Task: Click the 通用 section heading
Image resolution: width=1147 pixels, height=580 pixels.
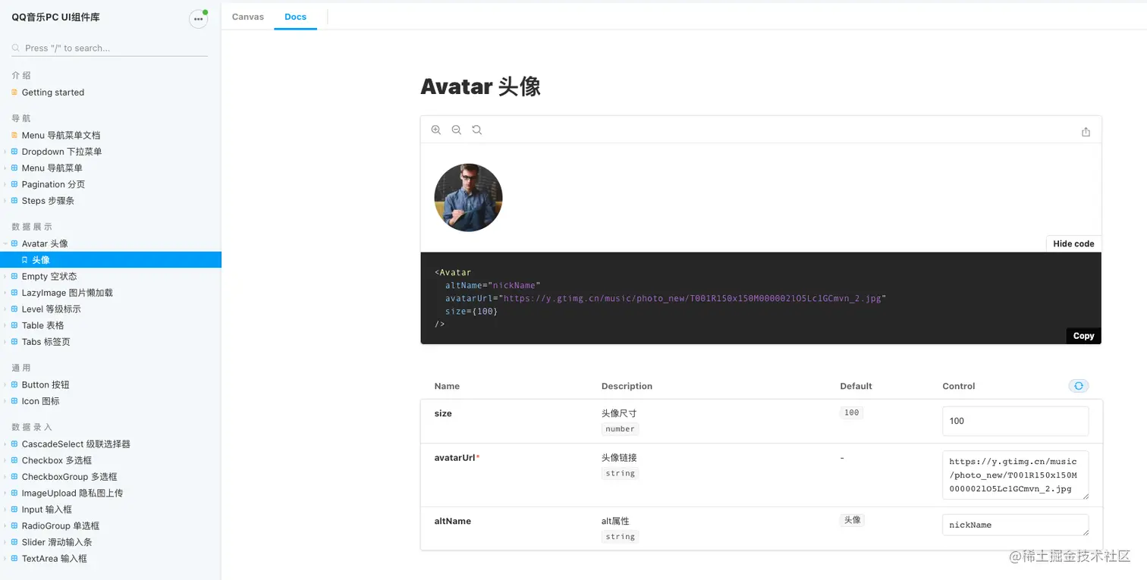Action: 21,368
